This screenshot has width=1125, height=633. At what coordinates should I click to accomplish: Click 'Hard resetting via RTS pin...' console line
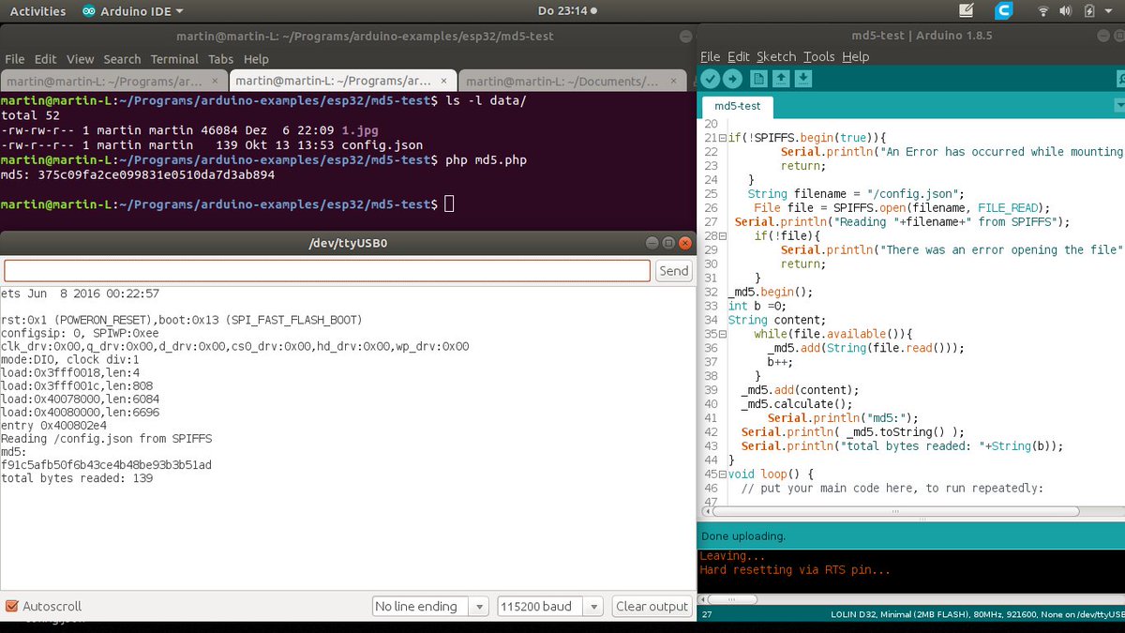[795, 569]
